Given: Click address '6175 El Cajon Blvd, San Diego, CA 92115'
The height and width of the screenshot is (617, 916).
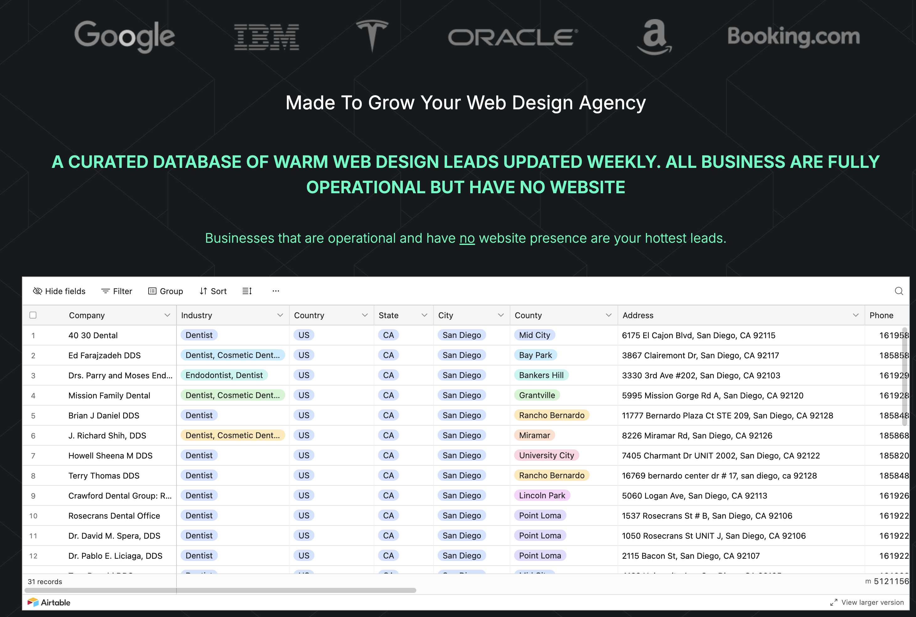Looking at the screenshot, I should coord(699,335).
